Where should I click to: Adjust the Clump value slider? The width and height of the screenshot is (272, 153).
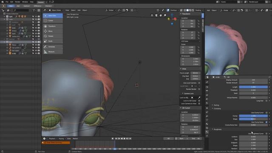tap(253, 116)
